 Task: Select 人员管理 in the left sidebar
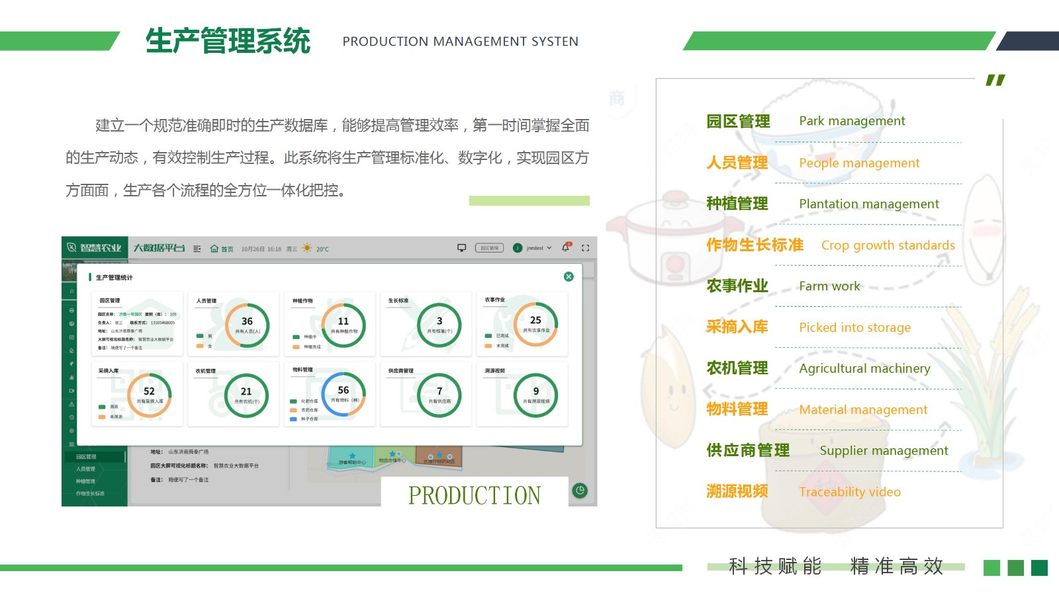click(x=85, y=469)
